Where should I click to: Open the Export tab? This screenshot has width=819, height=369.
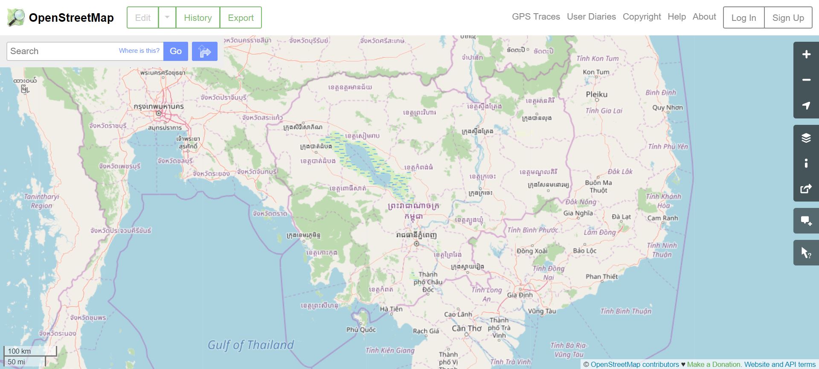click(x=241, y=17)
